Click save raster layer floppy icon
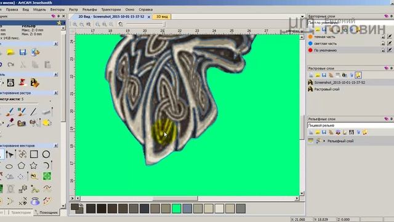Image resolution: width=394 pixels, height=222 pixels. tap(324, 75)
